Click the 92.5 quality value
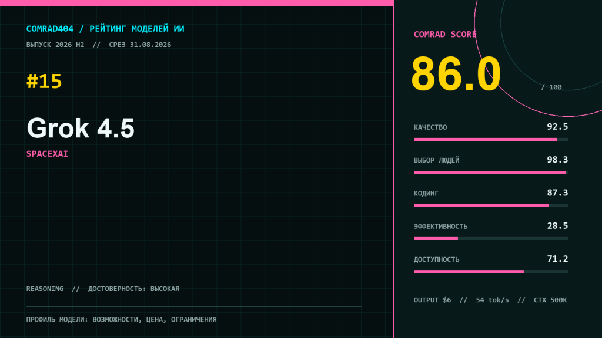Viewport: 602px width, 338px height. (x=557, y=127)
